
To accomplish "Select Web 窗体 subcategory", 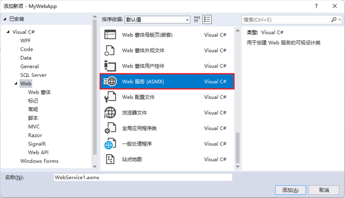I will pos(39,92).
